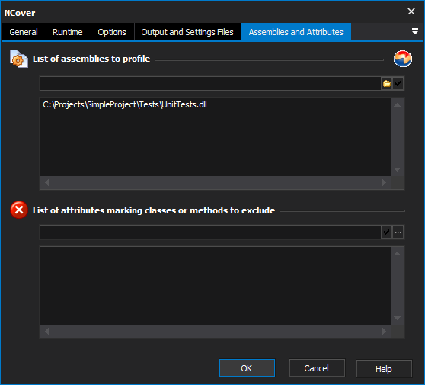Image resolution: width=425 pixels, height=385 pixels.
Task: Click inside the excluded attributes list box
Action: (x=216, y=286)
